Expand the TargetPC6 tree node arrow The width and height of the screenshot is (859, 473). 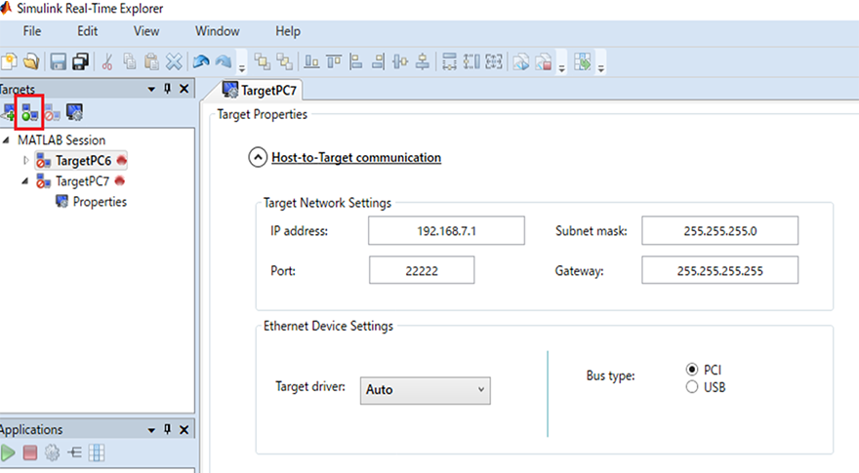click(x=25, y=160)
